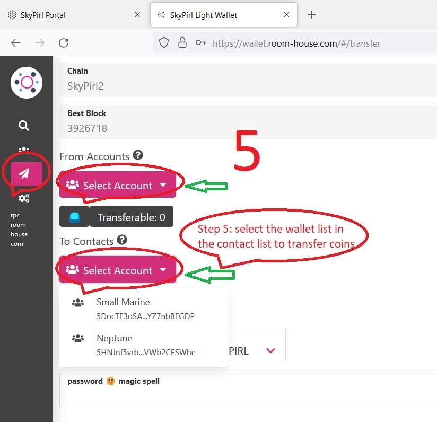Open the search icon in sidebar
The width and height of the screenshot is (437, 422).
click(24, 126)
